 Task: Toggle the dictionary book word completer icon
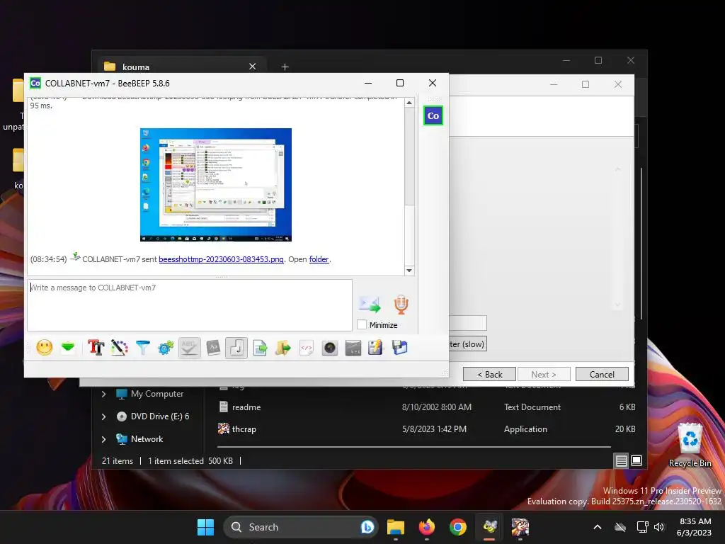tap(213, 348)
